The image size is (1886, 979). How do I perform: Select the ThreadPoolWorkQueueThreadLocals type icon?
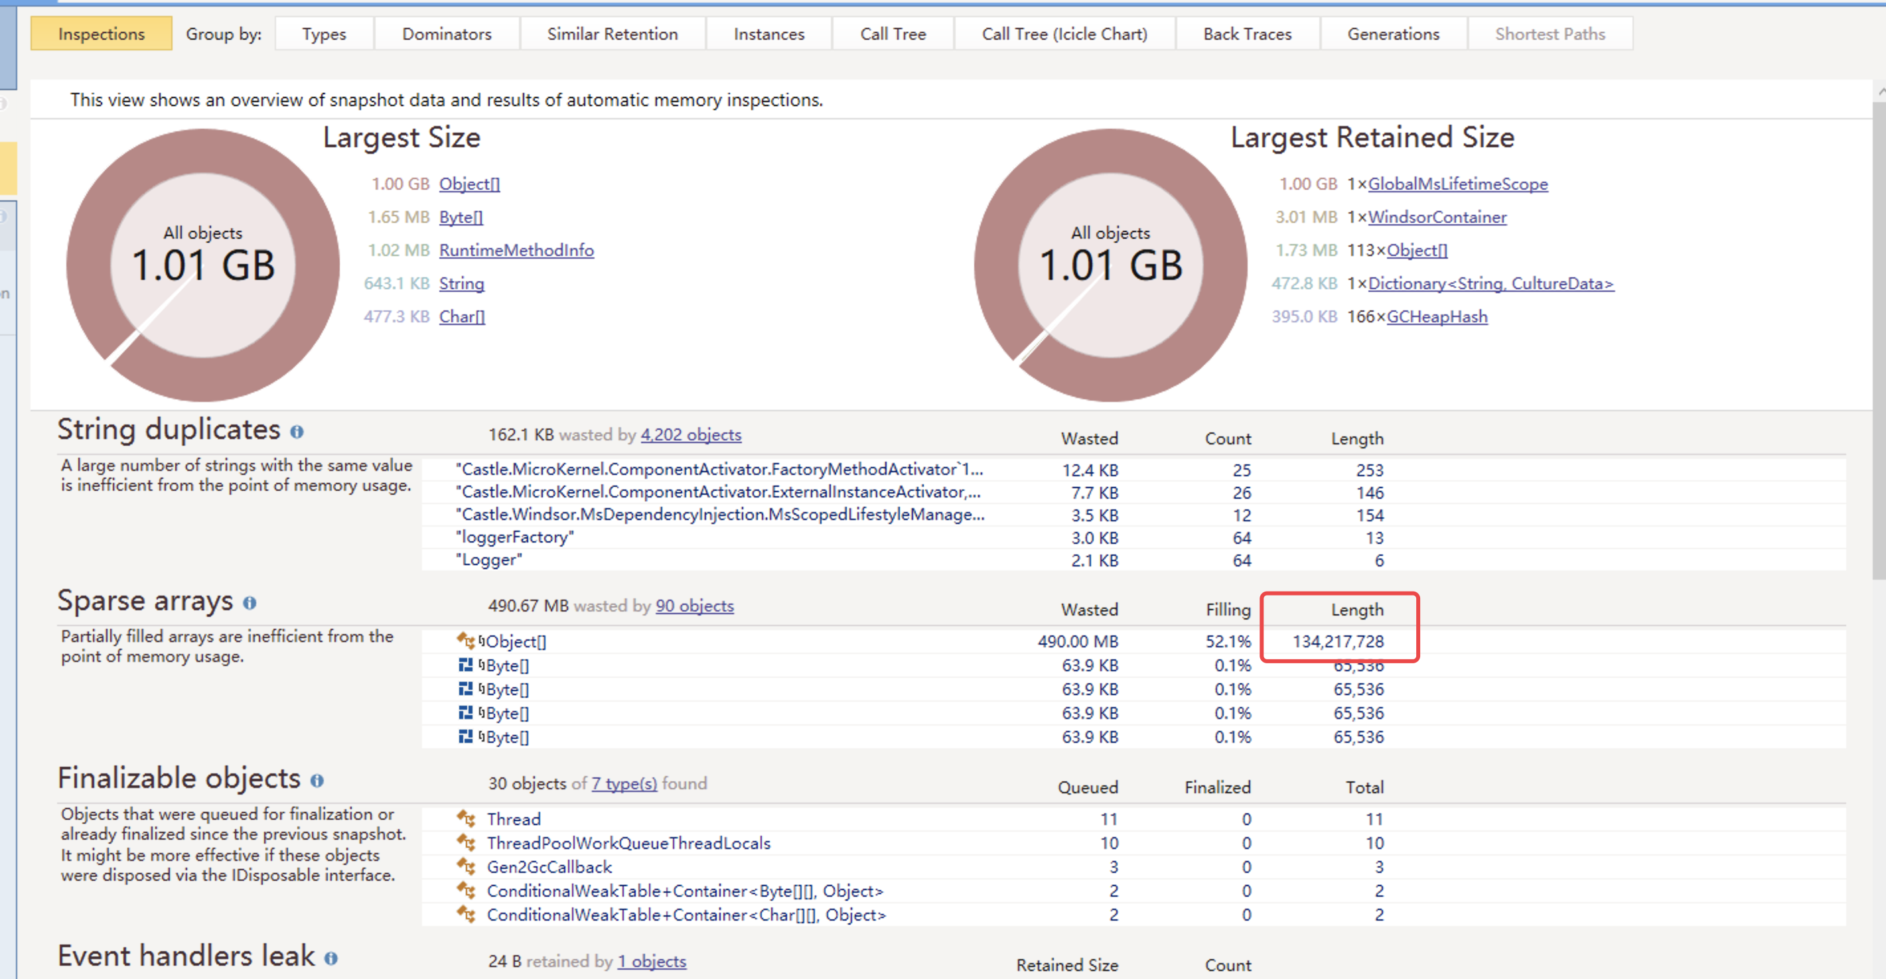(x=467, y=843)
